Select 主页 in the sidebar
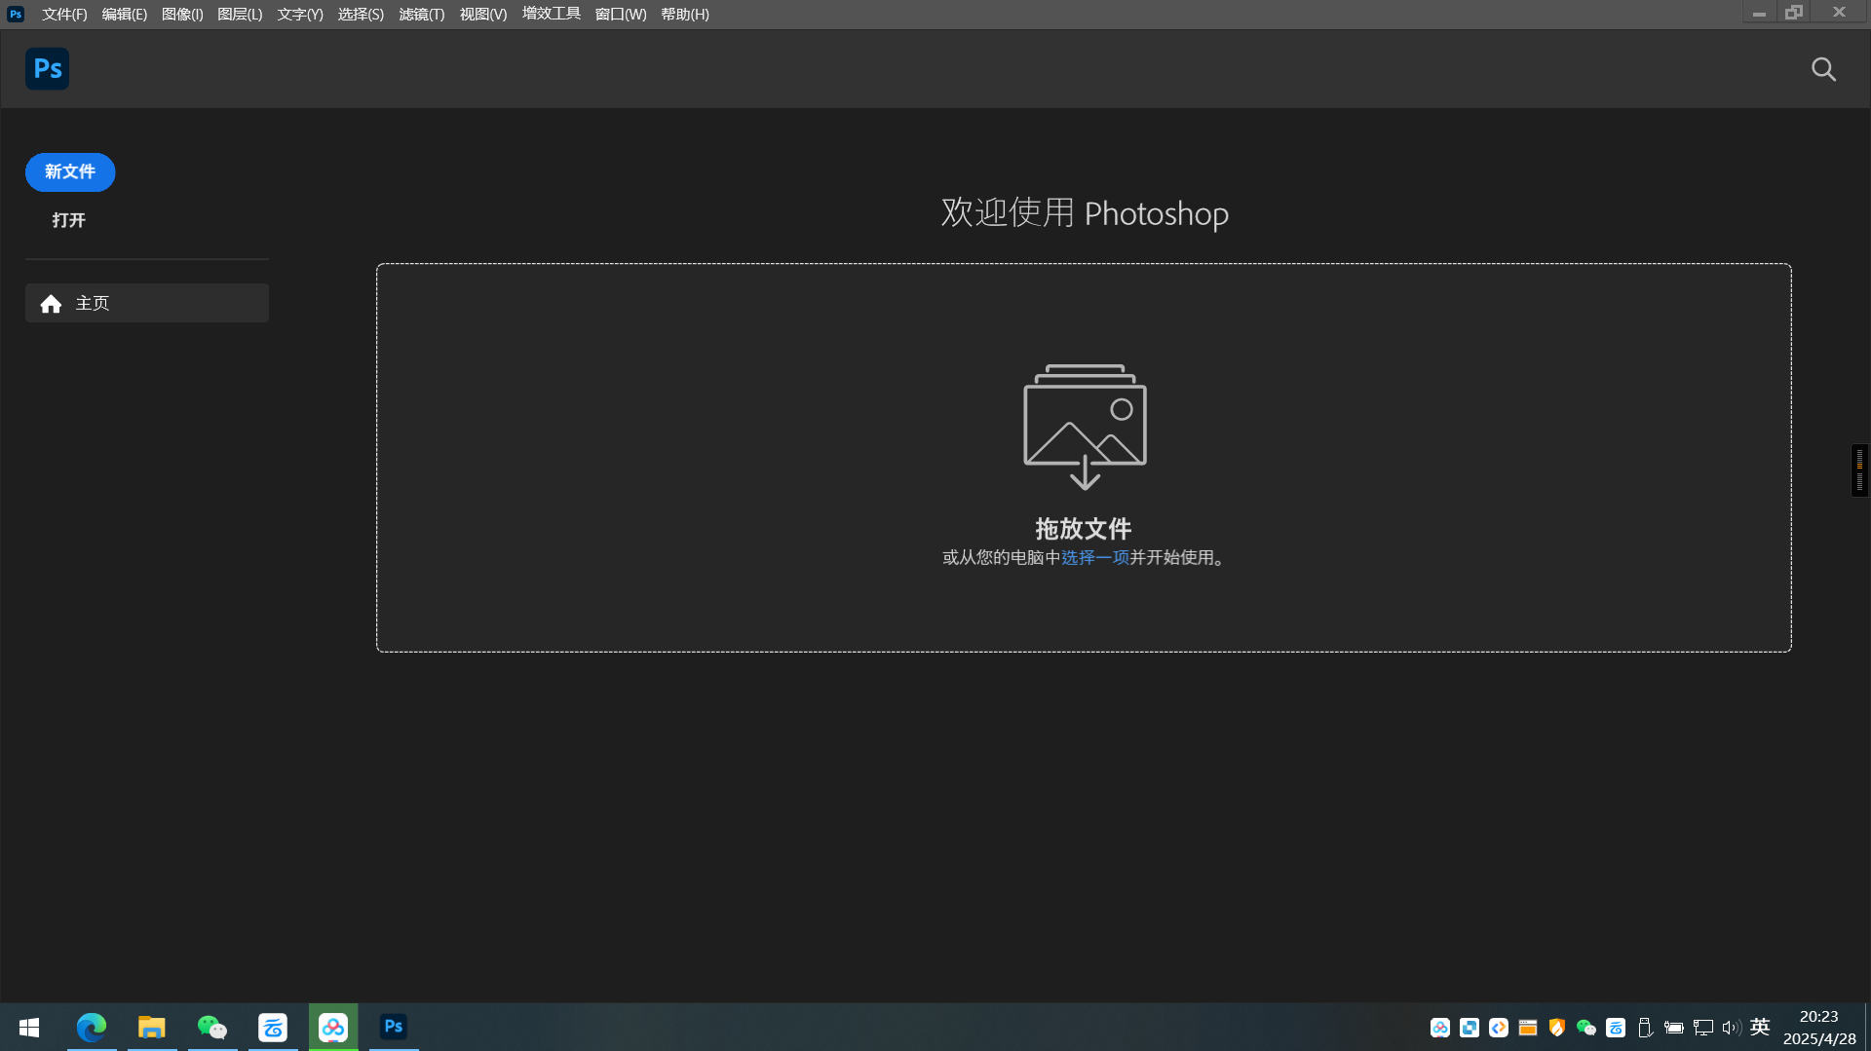The image size is (1871, 1051). click(147, 303)
